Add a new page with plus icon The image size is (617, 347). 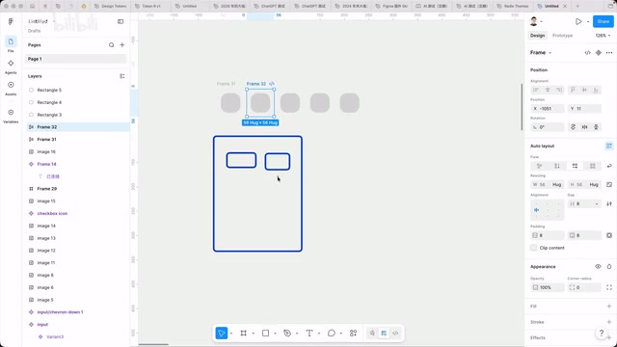pyautogui.click(x=122, y=45)
